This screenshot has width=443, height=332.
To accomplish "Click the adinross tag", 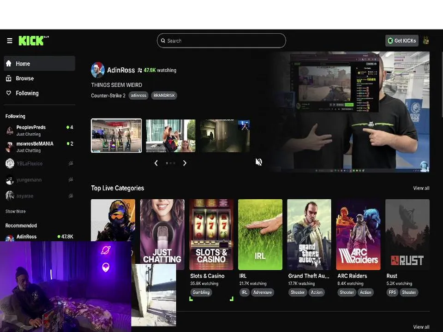I will click(x=138, y=95).
